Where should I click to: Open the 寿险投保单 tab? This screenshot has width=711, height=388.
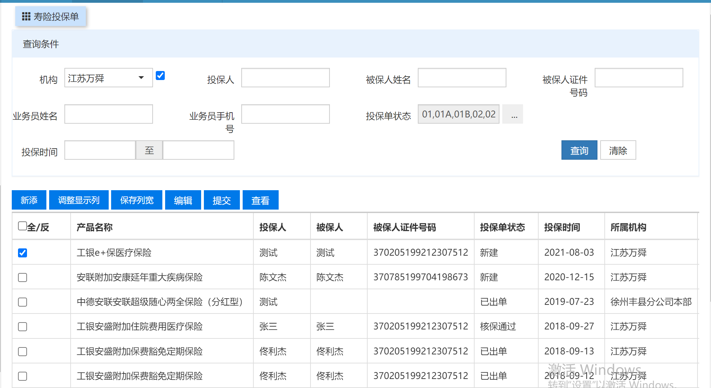coord(56,16)
